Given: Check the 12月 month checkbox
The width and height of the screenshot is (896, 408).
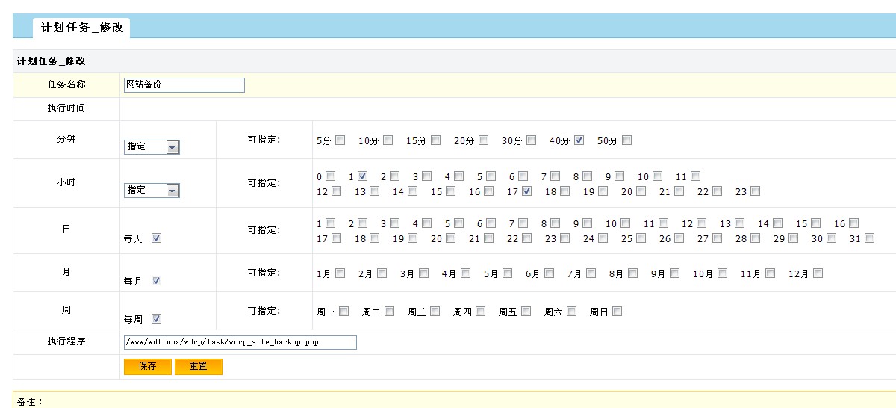Looking at the screenshot, I should point(818,273).
